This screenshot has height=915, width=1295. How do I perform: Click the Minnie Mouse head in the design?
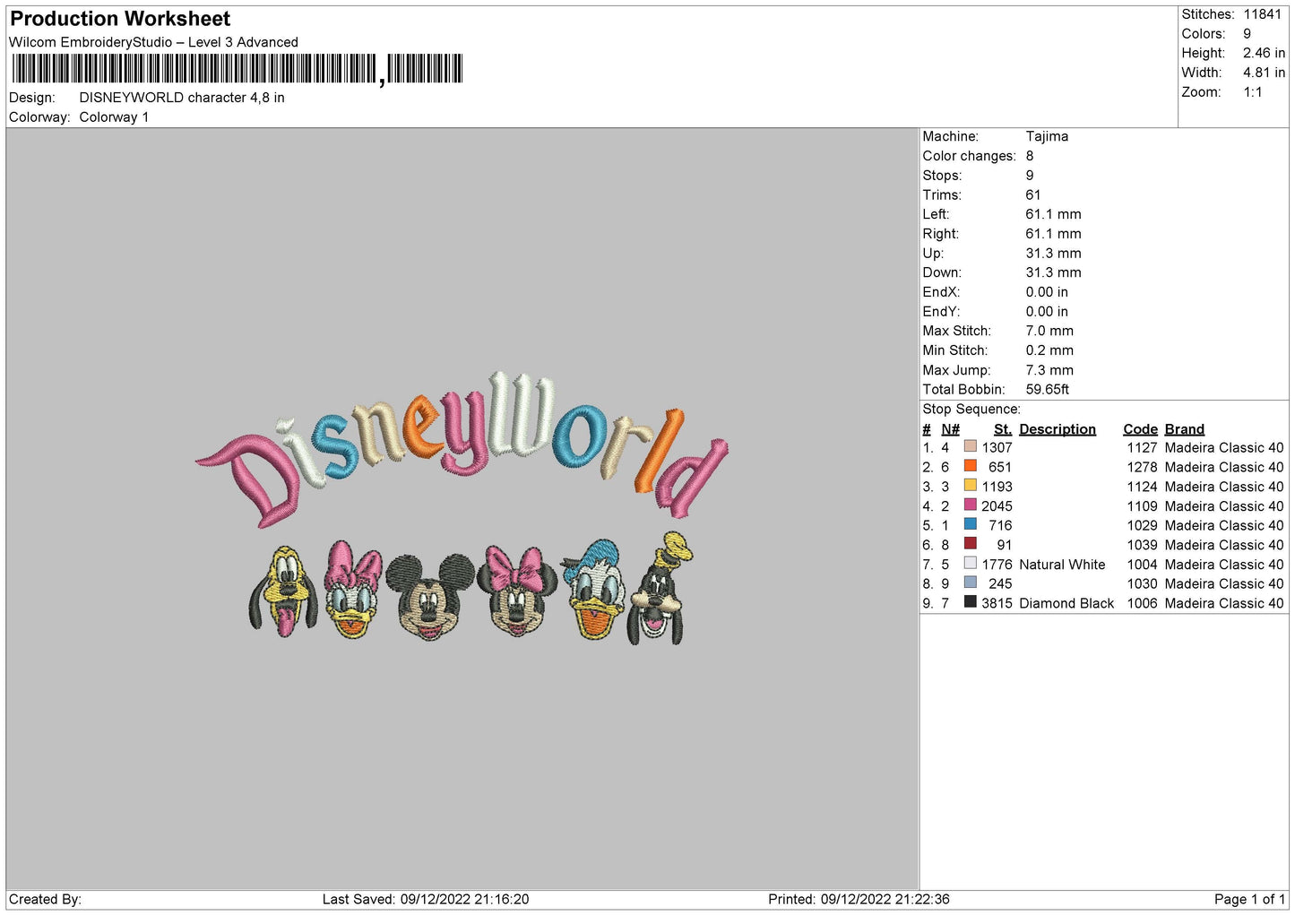[517, 590]
